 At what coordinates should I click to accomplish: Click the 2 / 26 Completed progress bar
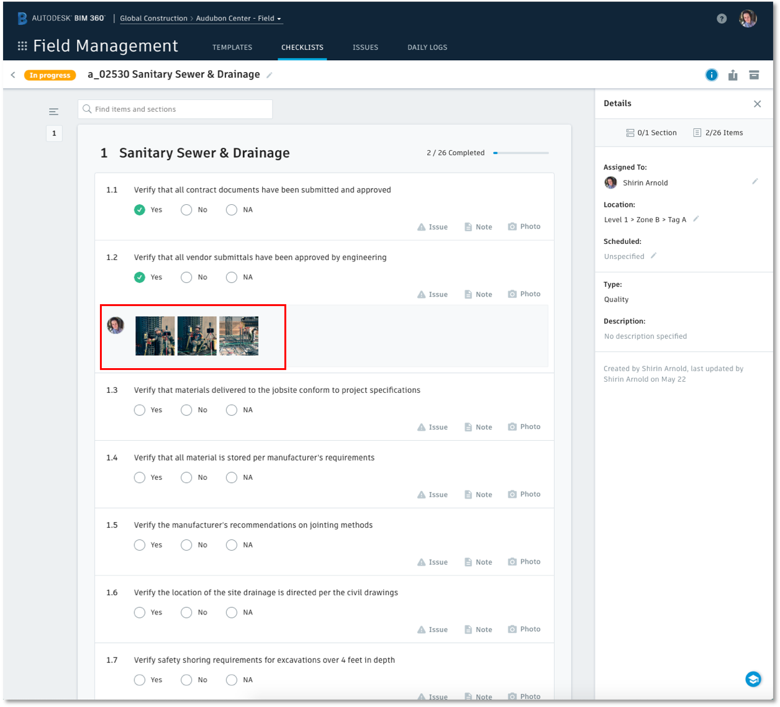[522, 153]
